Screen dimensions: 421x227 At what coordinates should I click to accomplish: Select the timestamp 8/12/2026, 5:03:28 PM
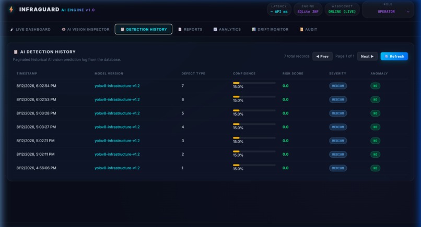click(36, 113)
